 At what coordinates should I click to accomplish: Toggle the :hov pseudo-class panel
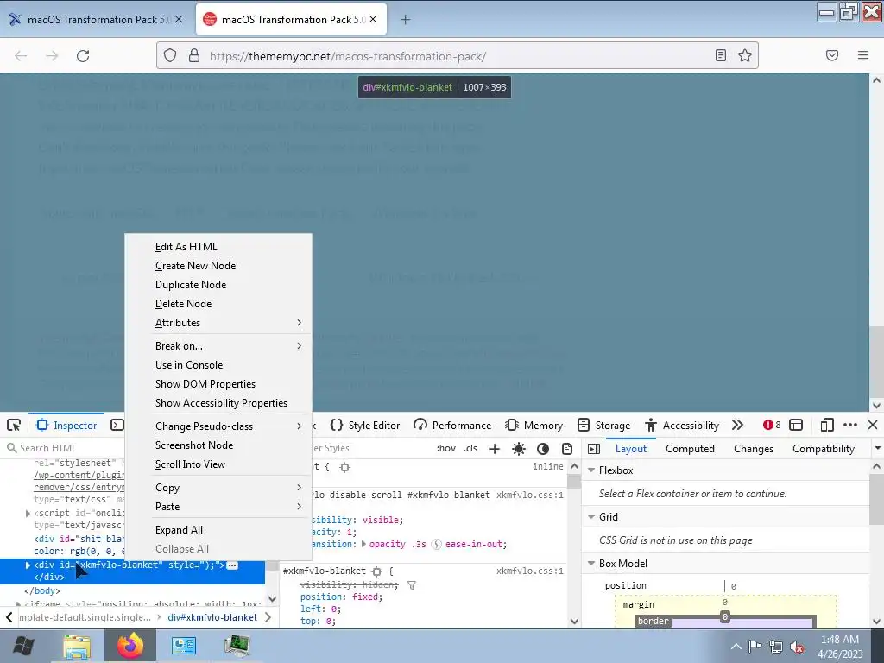click(446, 449)
